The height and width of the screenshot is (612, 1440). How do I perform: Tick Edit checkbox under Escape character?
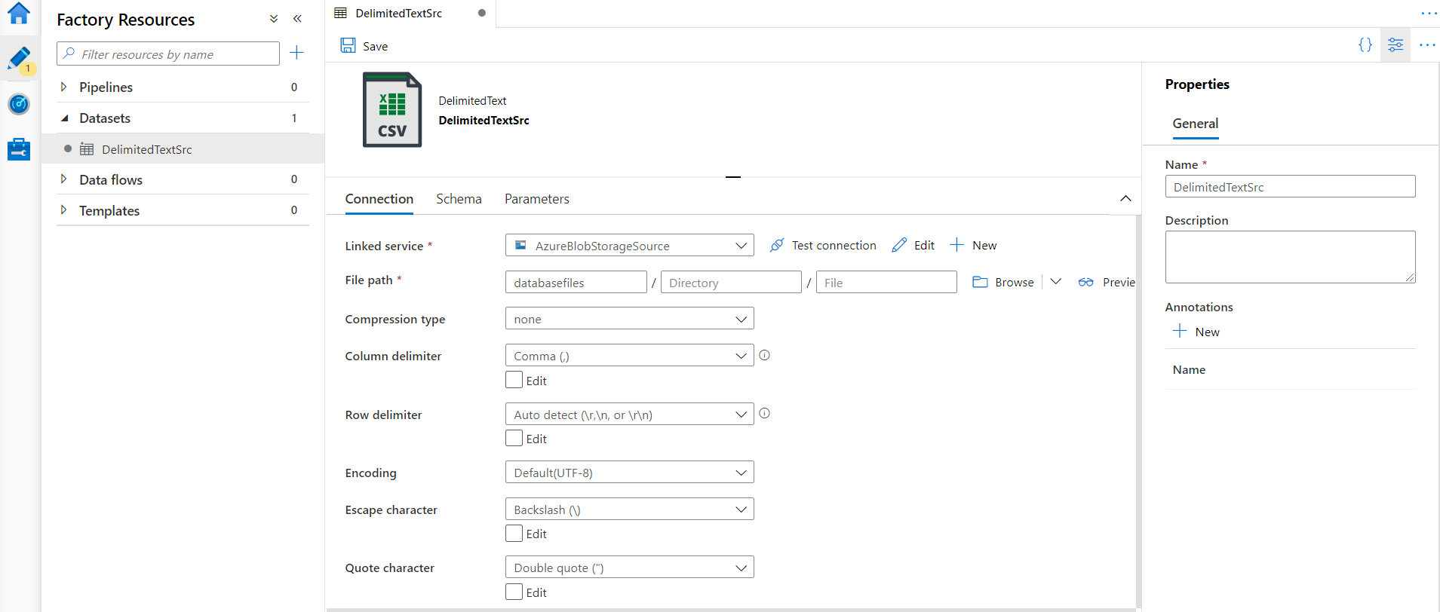coord(514,533)
